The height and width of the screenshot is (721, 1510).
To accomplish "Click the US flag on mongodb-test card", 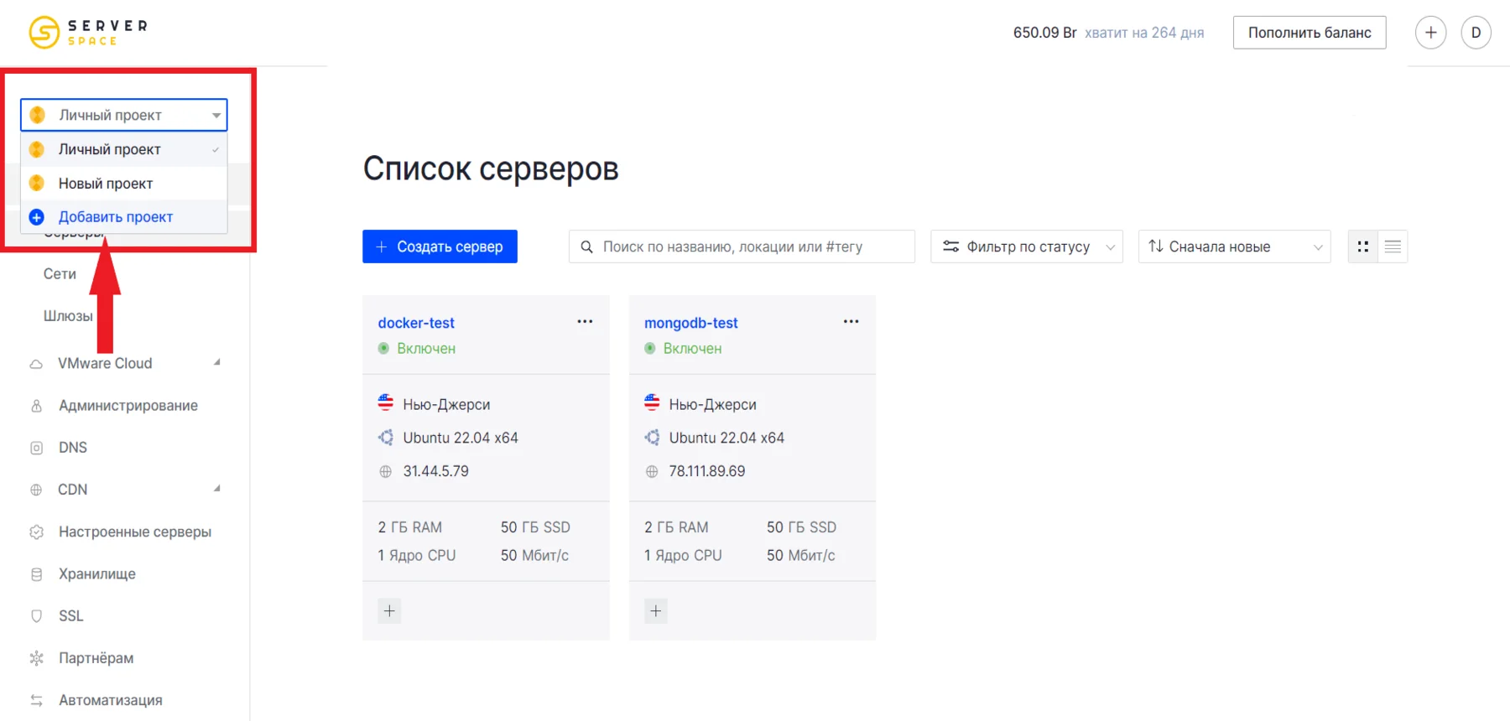I will coord(652,402).
